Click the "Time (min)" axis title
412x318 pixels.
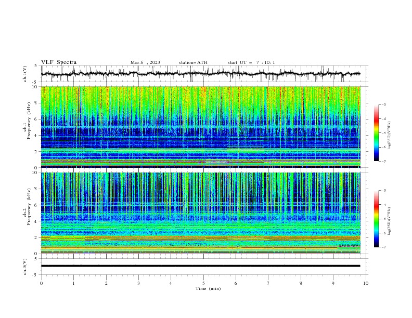pos(208,288)
